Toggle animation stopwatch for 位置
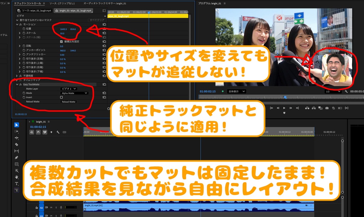The image size is (364, 217). (x=24, y=29)
